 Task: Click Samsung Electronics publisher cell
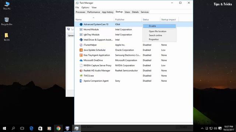pos(128,55)
